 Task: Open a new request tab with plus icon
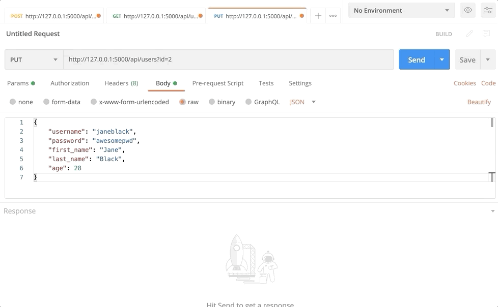coord(318,16)
